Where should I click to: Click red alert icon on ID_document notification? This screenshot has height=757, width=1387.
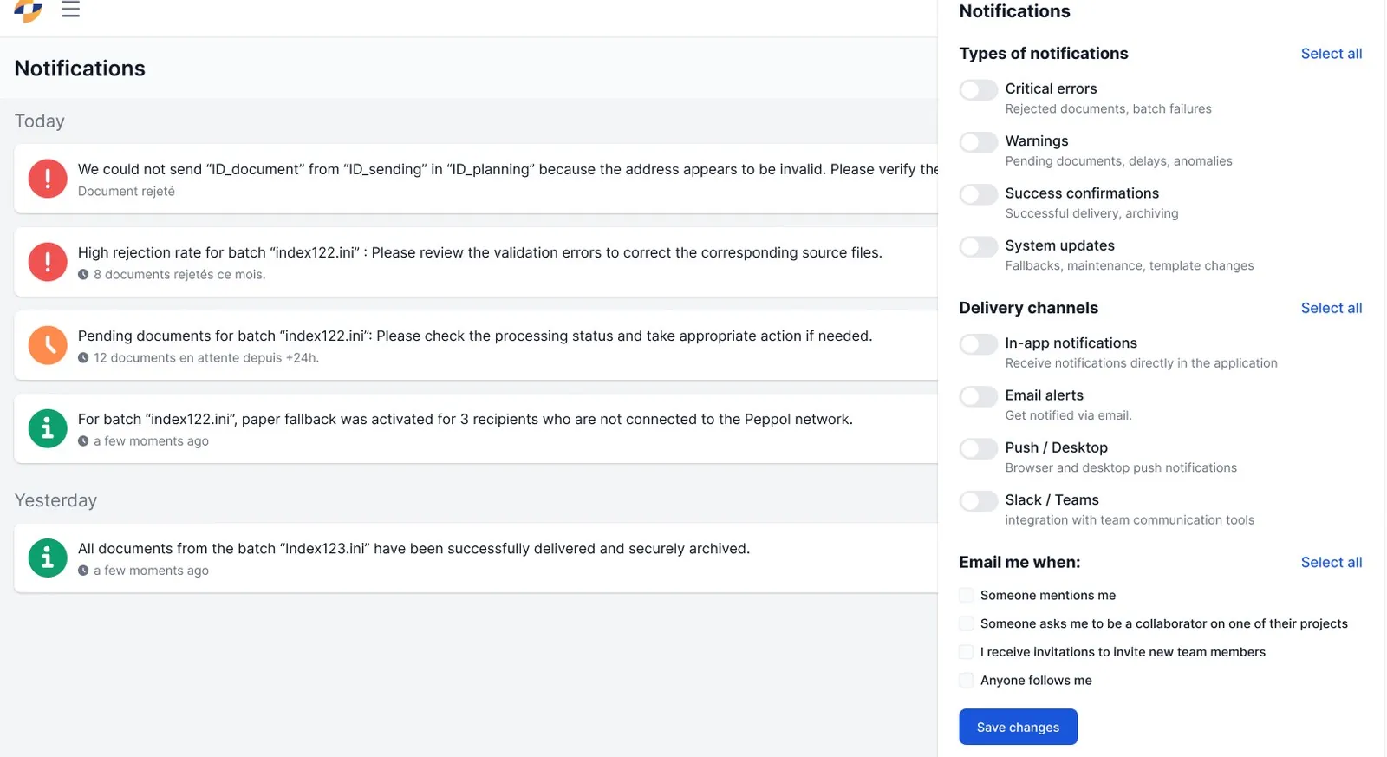tap(48, 179)
